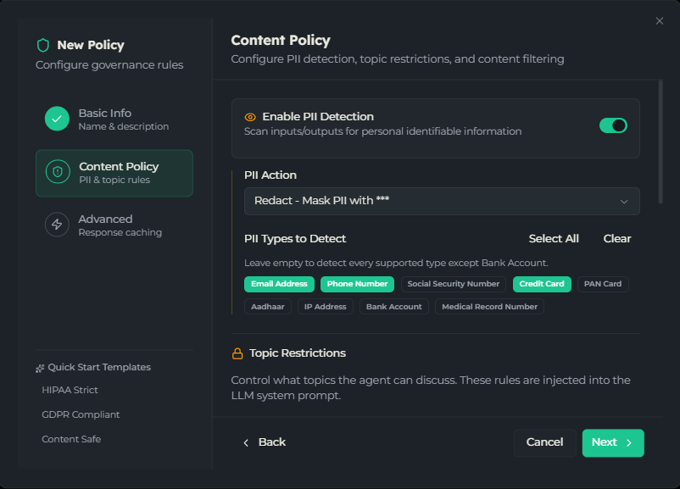The height and width of the screenshot is (489, 680).
Task: Click the content panel vertical scrollbar
Action: [660, 142]
